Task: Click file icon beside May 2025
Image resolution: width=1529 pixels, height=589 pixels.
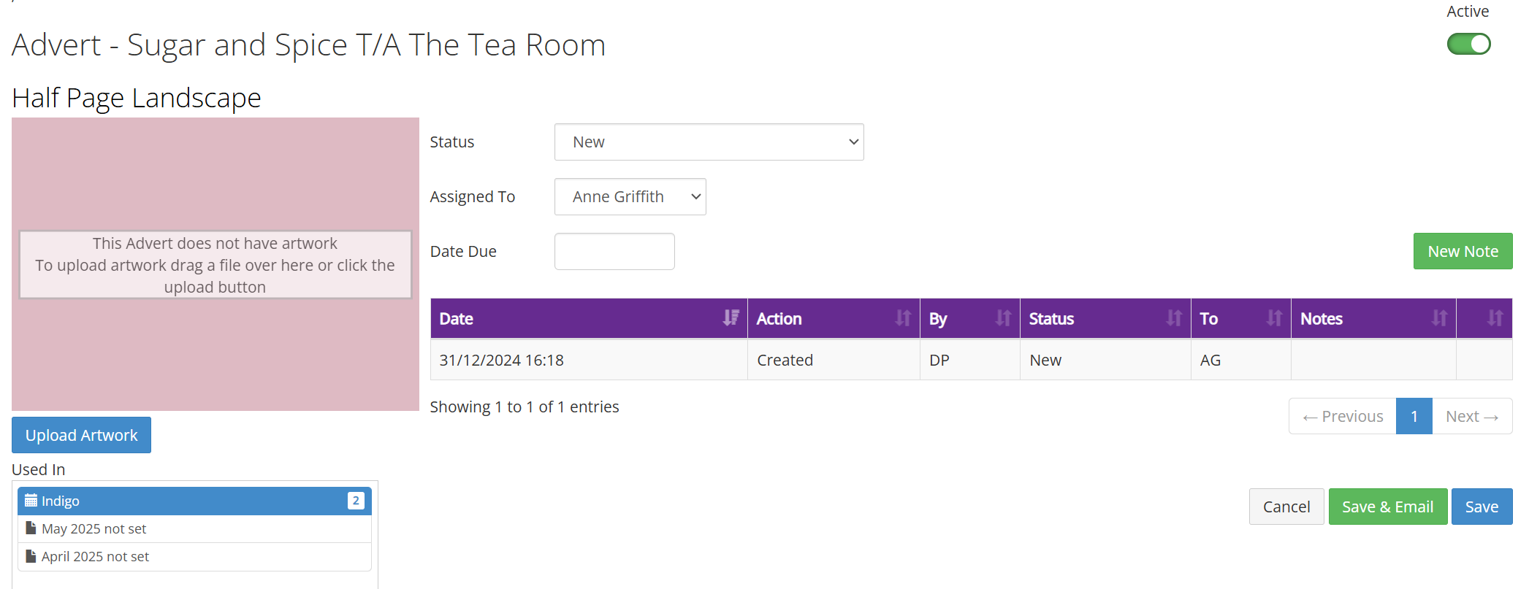Action: point(31,528)
